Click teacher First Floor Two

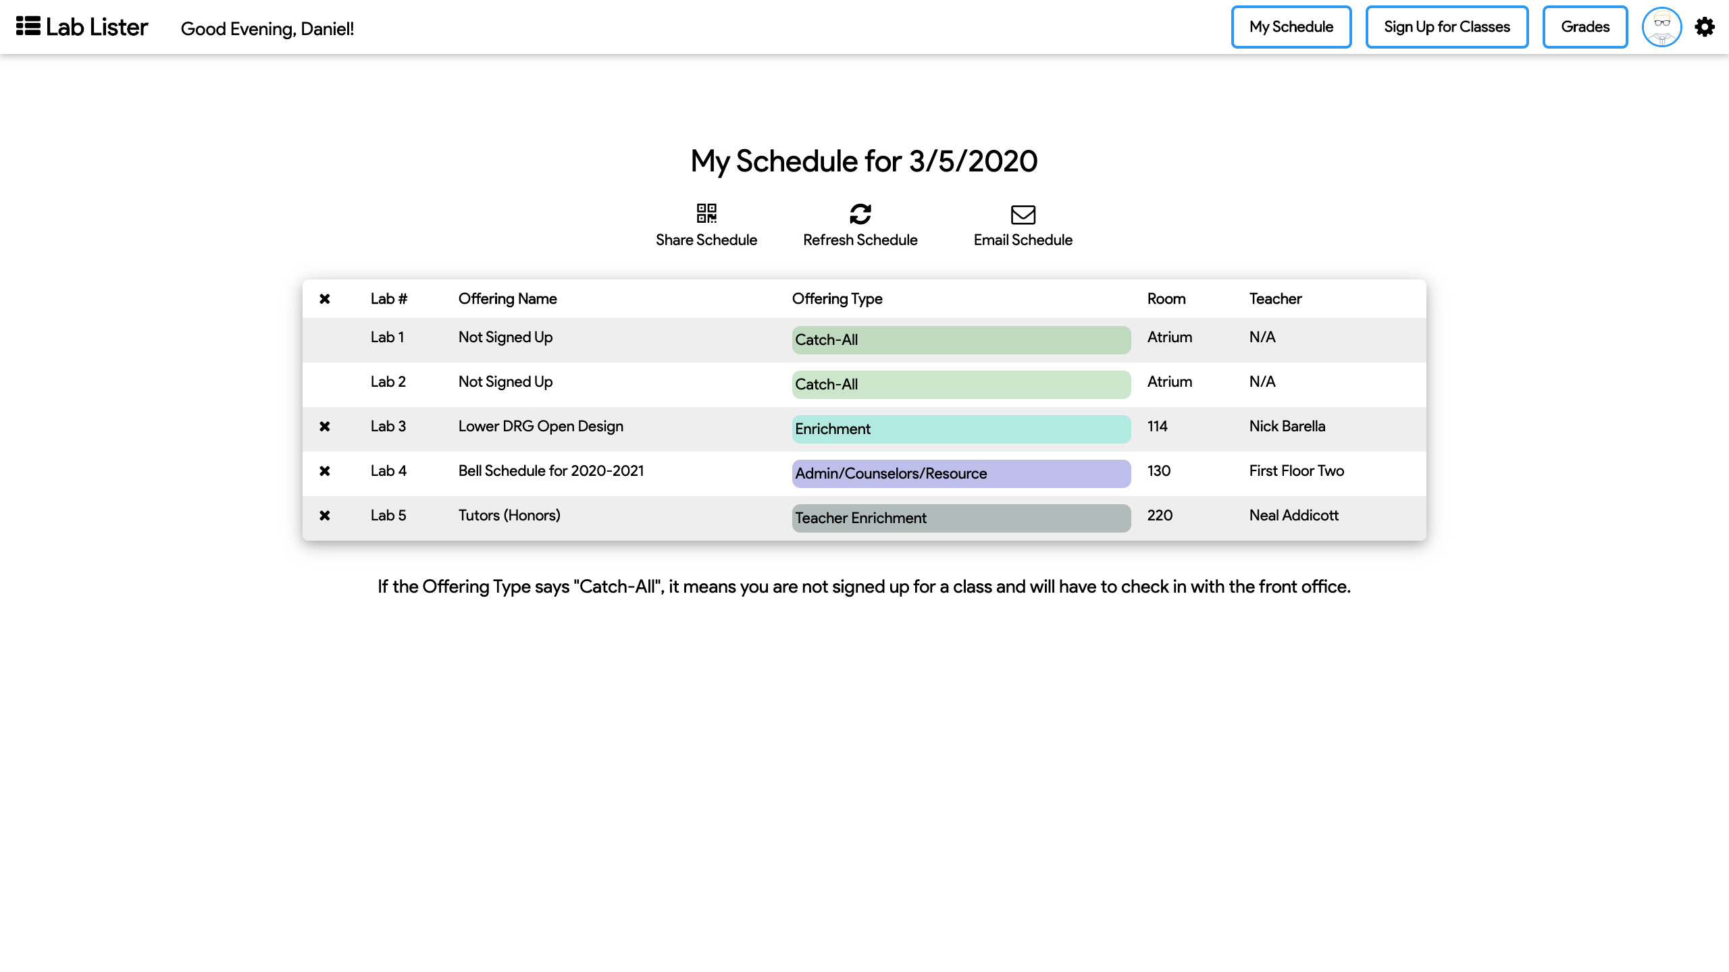(1297, 471)
